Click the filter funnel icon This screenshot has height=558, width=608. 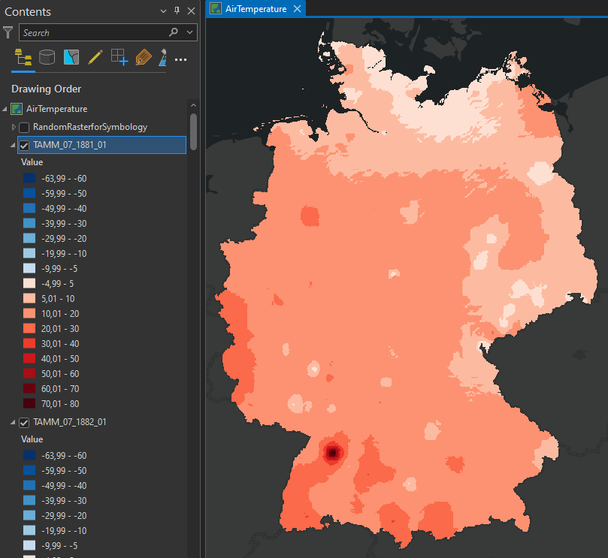[8, 32]
